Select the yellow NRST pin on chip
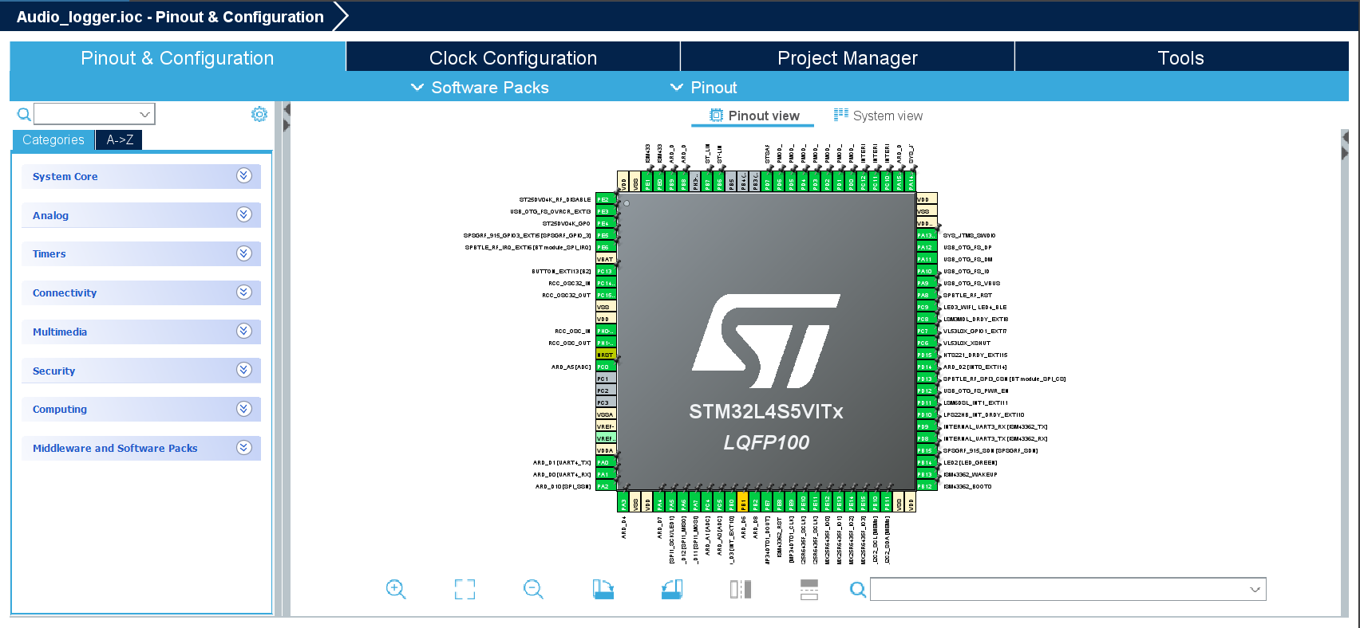This screenshot has height=628, width=1360. [606, 355]
